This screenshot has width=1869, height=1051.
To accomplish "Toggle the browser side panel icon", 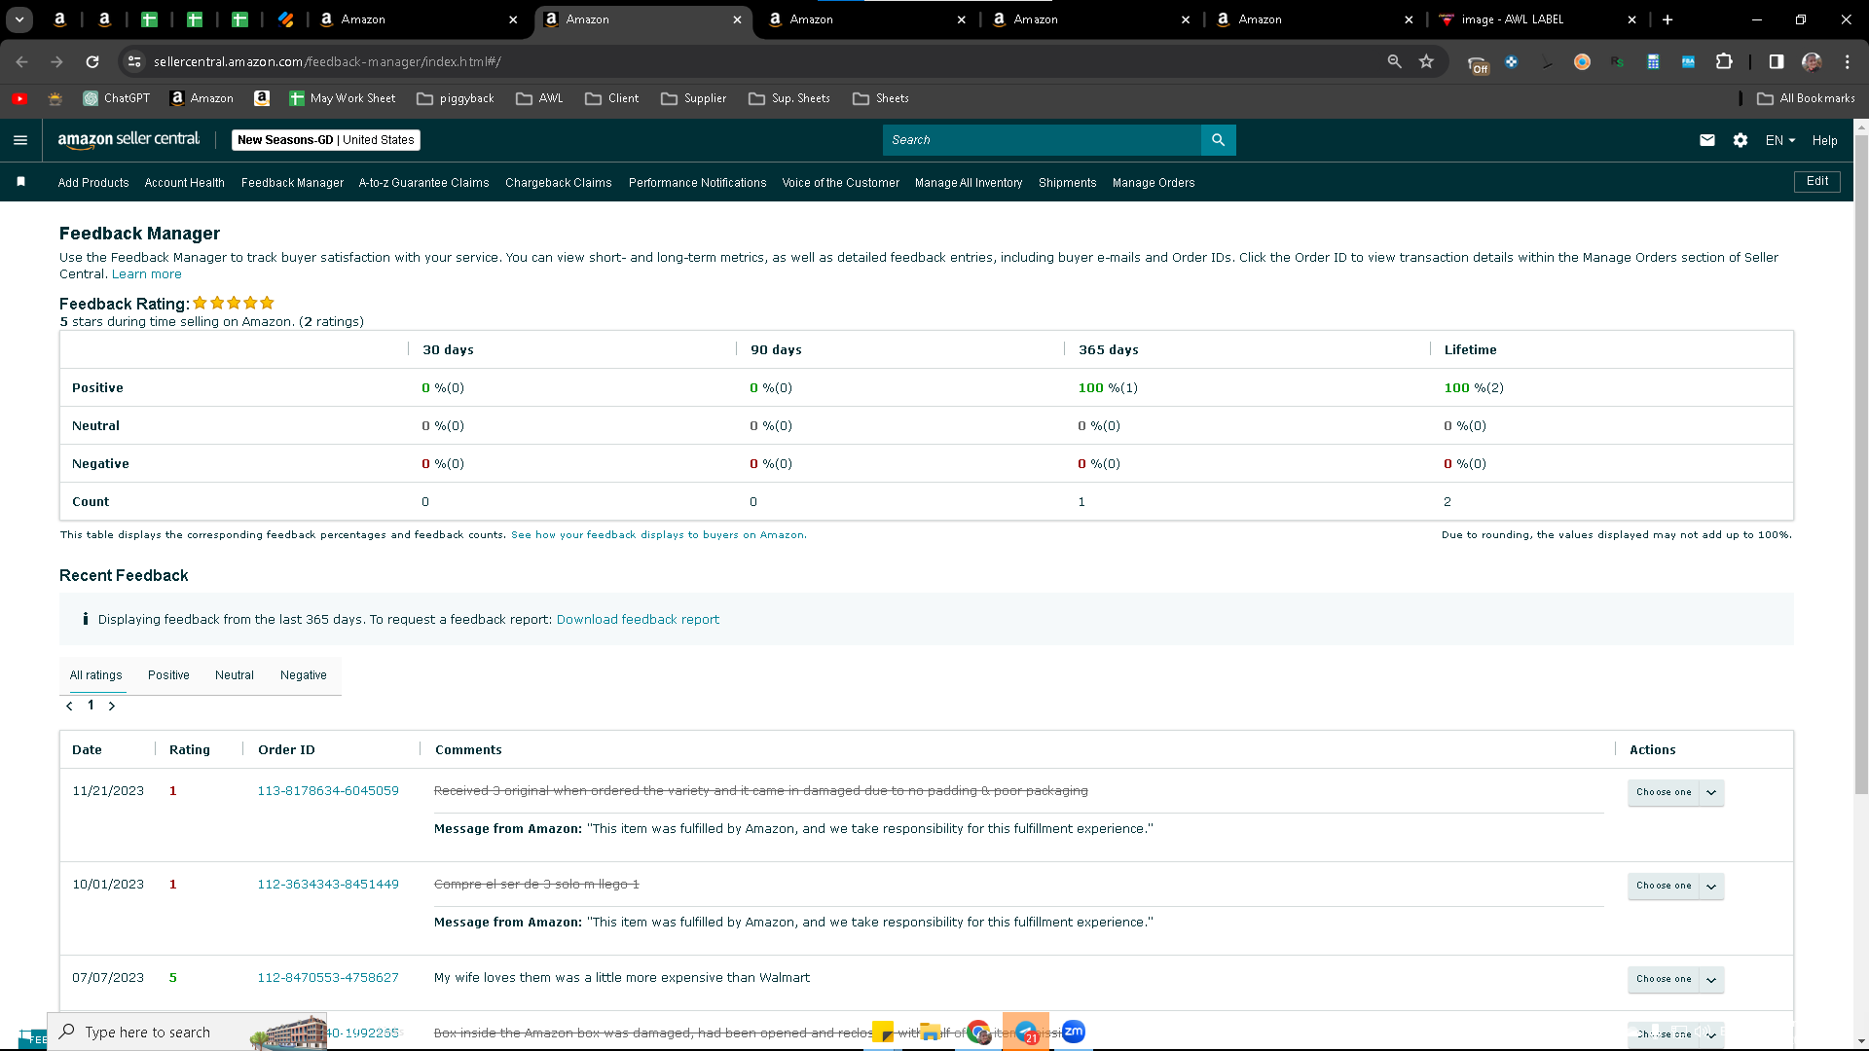I will [1777, 61].
